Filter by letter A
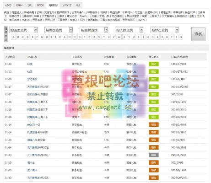The image size is (211, 183). 13,37
